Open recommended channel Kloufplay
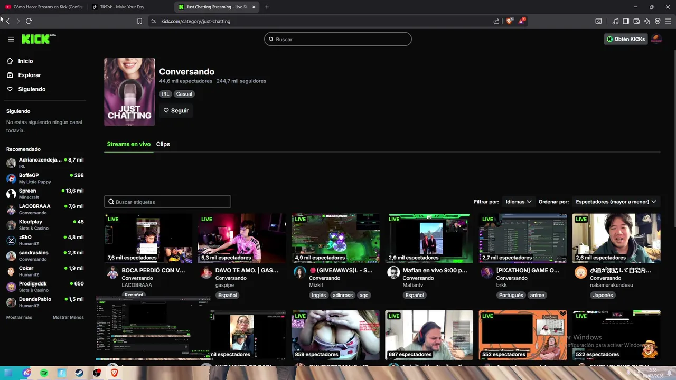This screenshot has height=380, width=676. click(x=45, y=225)
